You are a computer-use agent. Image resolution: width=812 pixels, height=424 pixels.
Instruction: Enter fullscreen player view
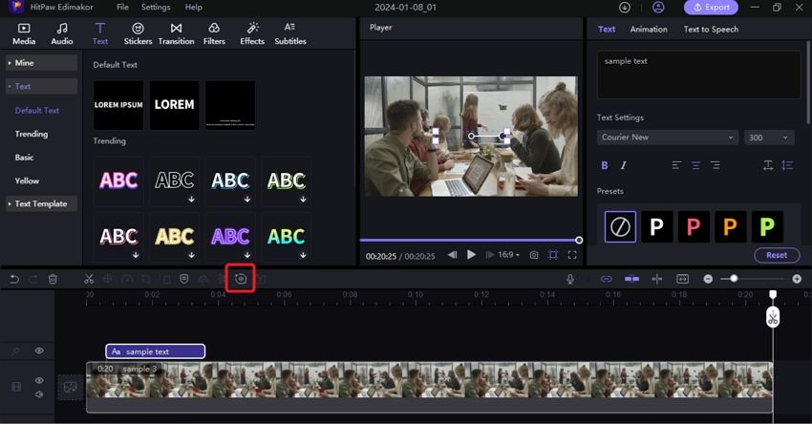tap(572, 255)
